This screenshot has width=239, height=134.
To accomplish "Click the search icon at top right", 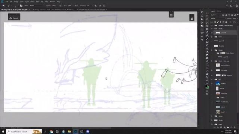I will tap(227, 6).
